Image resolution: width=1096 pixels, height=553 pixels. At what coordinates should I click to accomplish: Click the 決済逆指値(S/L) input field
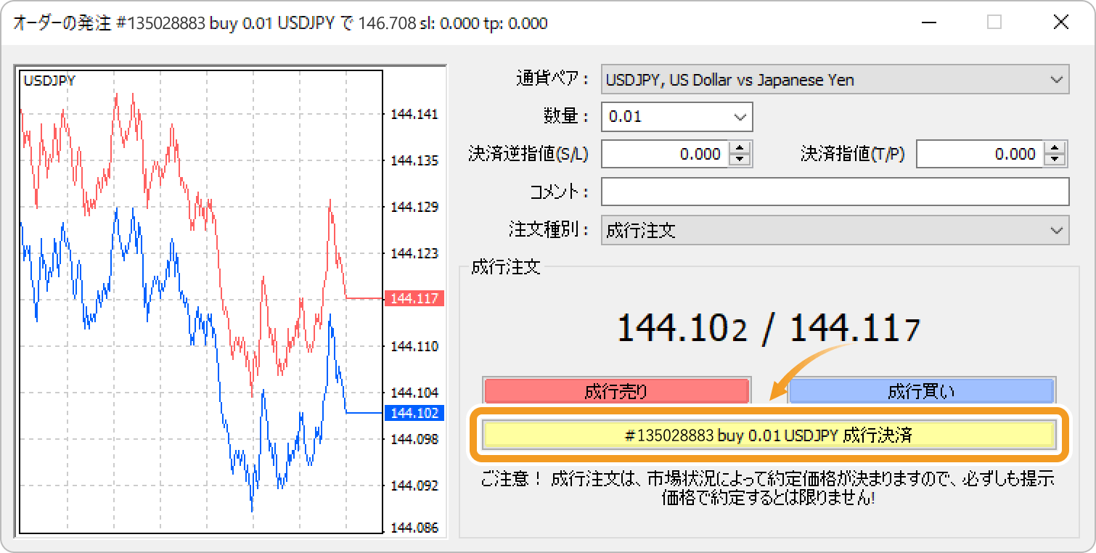[x=666, y=154]
